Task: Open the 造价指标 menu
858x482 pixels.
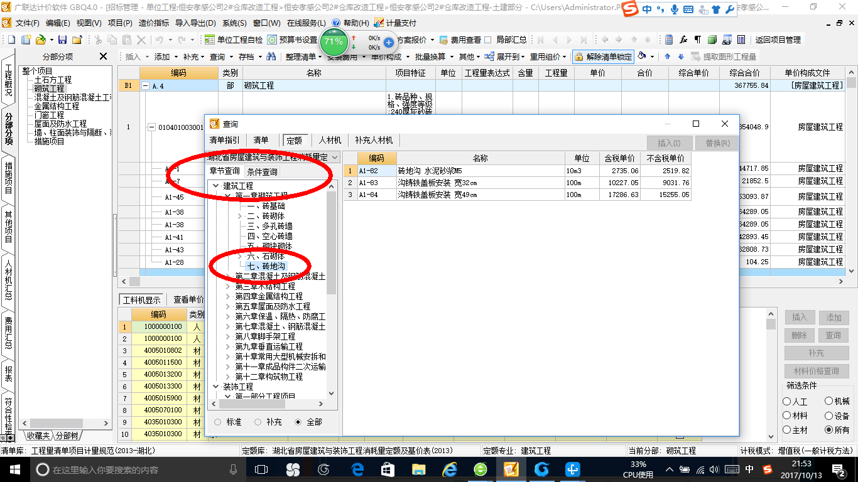Action: pyautogui.click(x=154, y=23)
